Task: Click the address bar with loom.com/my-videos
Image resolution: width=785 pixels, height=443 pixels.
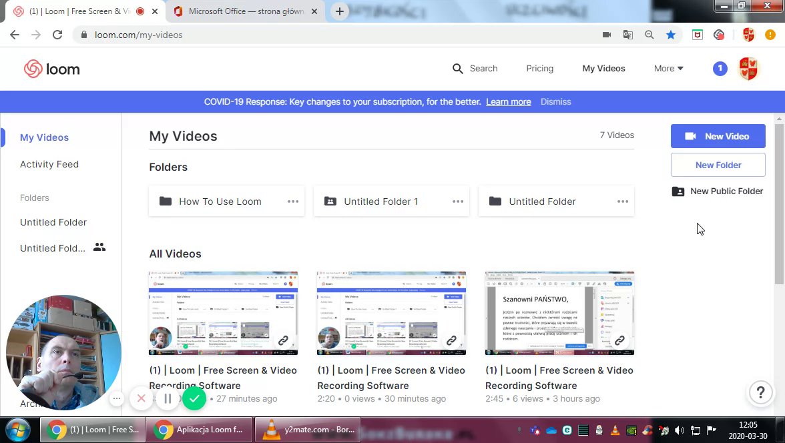Action: [x=330, y=35]
